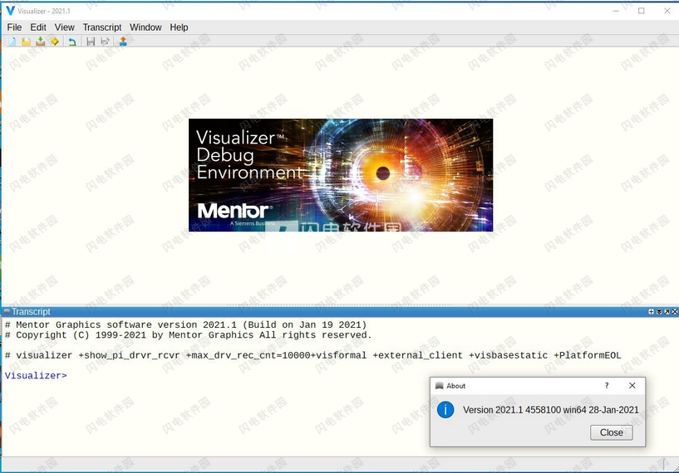Click the About dialog title icon
This screenshot has width=679, height=473.
[439, 386]
